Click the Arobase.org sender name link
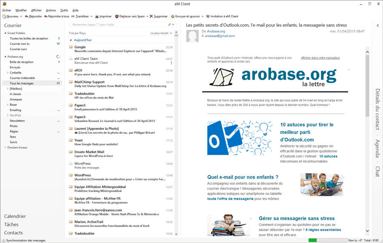The image size is (383, 243). coord(216,31)
